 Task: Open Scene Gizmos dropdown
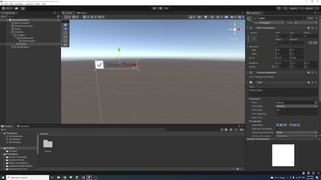(241, 17)
